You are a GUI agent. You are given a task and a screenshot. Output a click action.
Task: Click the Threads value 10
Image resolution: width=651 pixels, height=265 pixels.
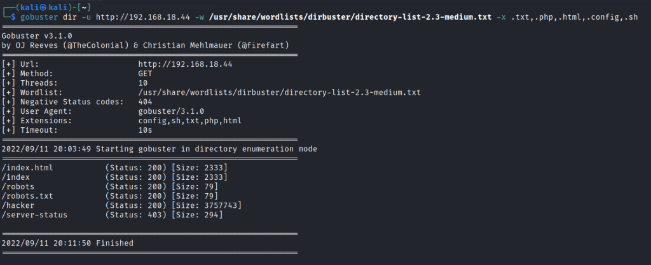pos(143,83)
